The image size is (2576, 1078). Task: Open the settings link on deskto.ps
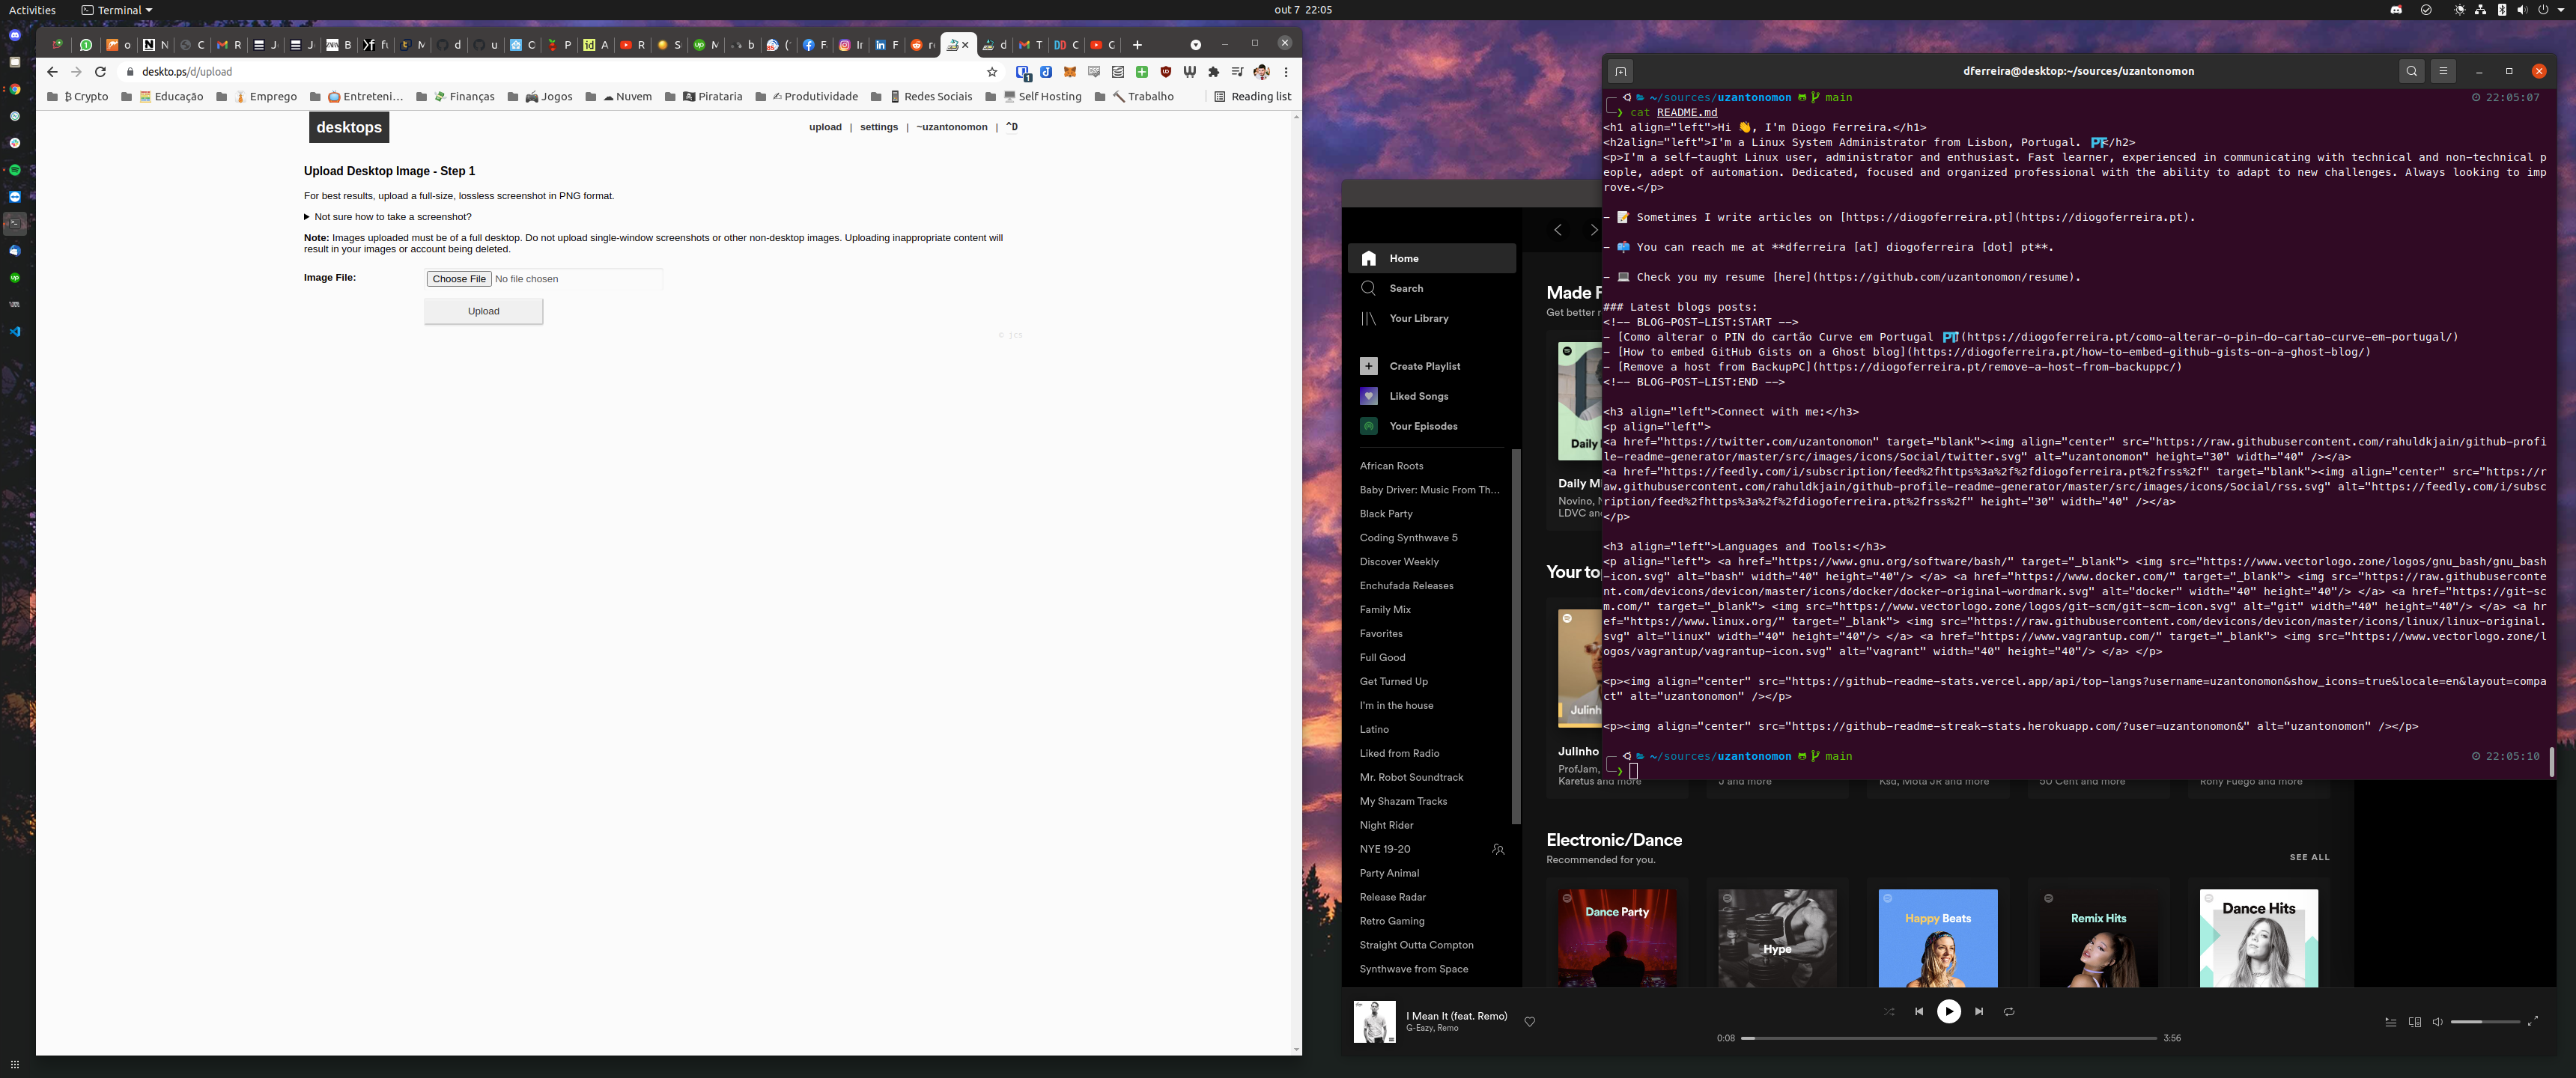878,127
